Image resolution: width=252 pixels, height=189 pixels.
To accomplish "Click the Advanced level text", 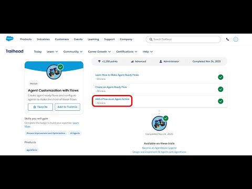I will (x=140, y=61).
